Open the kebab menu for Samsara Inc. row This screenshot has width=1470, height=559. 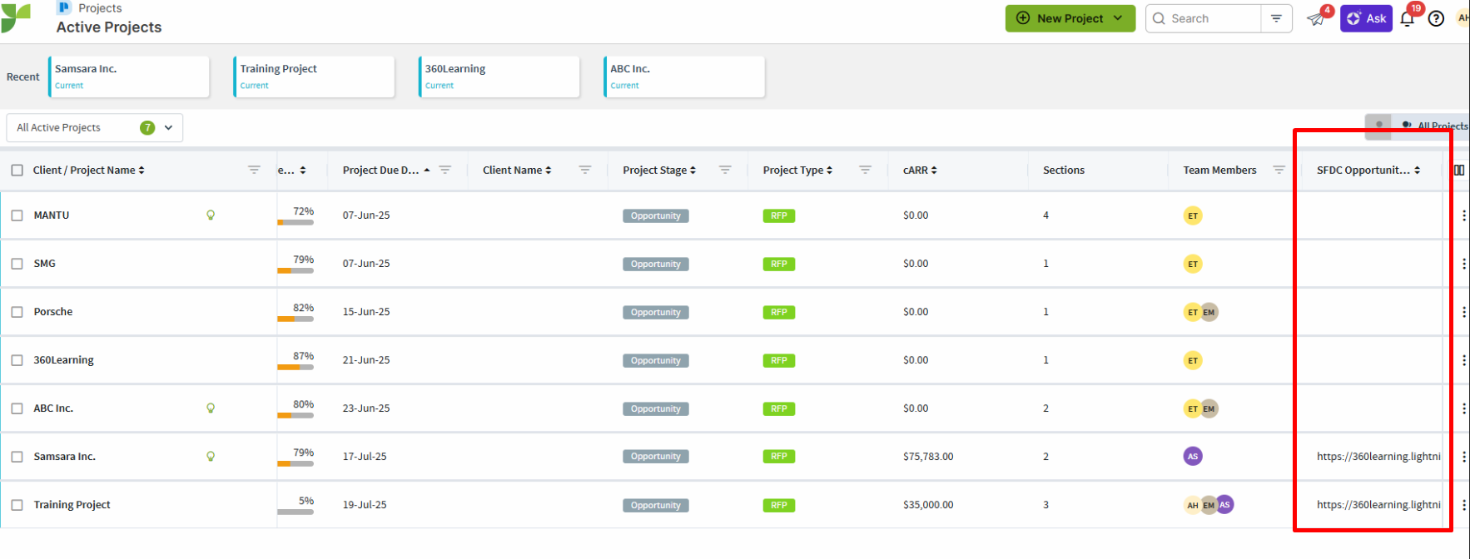point(1463,457)
